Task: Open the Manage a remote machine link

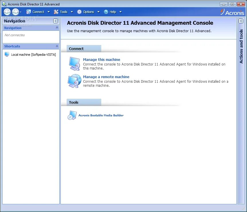Action: (x=106, y=77)
